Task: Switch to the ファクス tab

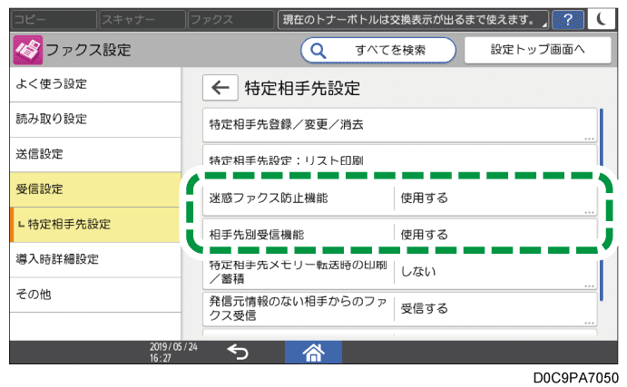Action: tap(231, 20)
